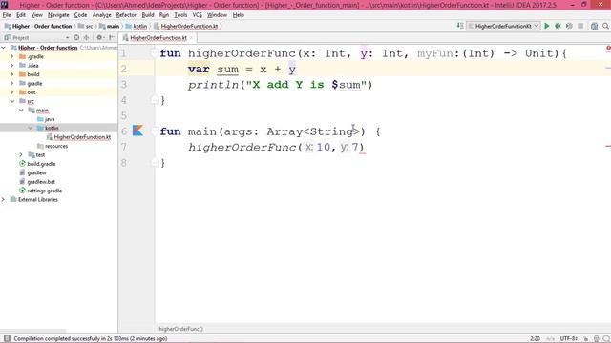
Task: Open the Analyze menu
Action: 102,15
